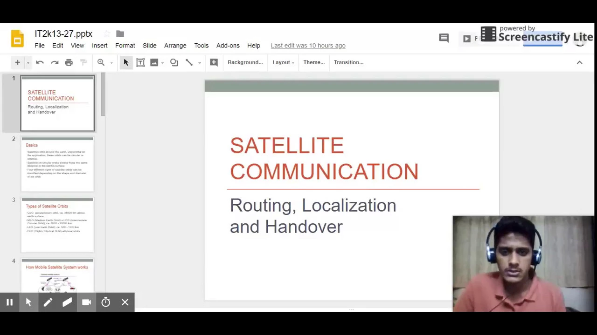Close the Screencastify recording toolbar
This screenshot has width=597, height=335.
pos(125,302)
